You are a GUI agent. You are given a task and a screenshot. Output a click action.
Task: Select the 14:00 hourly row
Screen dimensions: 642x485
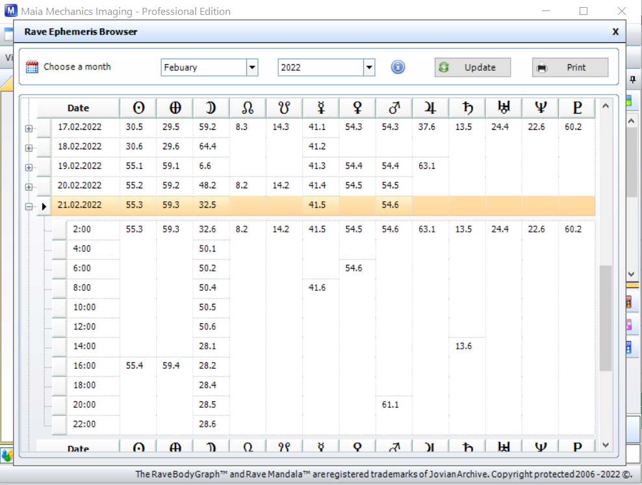(x=84, y=346)
